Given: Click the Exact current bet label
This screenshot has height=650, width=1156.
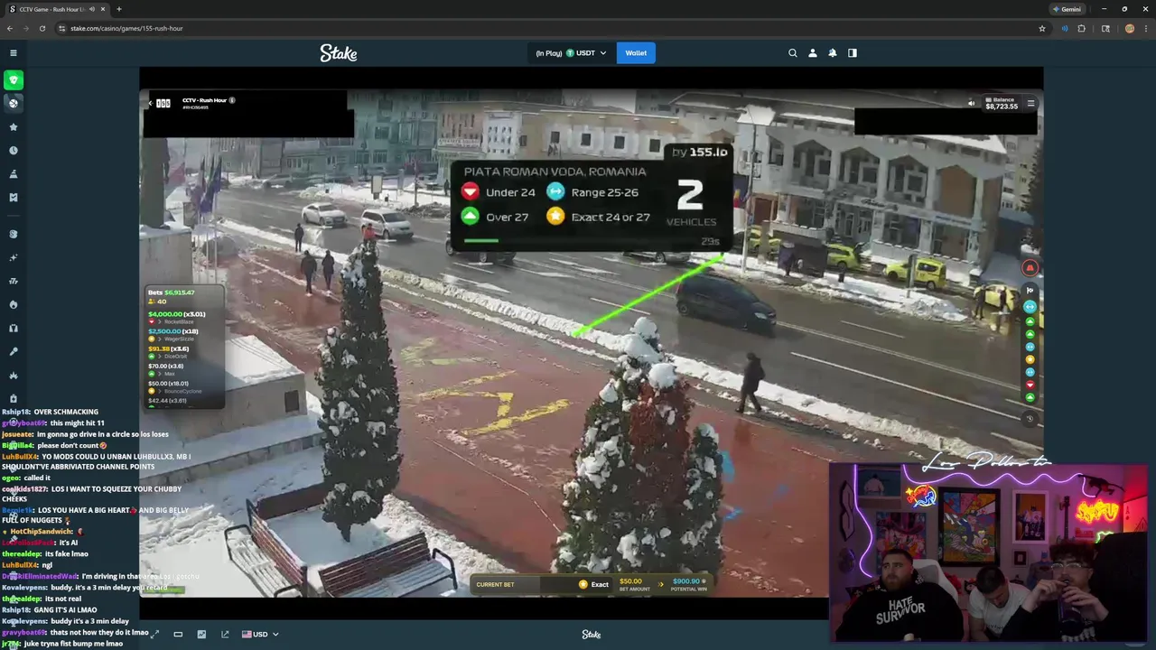Looking at the screenshot, I should tap(593, 584).
